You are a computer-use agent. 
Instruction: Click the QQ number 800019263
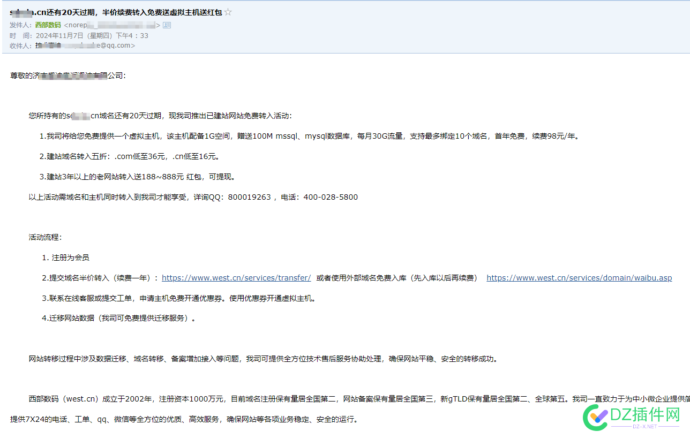250,197
